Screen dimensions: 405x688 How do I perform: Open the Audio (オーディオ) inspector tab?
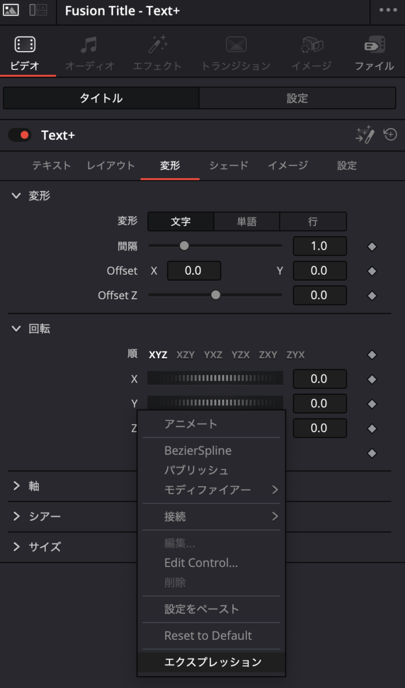(x=89, y=54)
